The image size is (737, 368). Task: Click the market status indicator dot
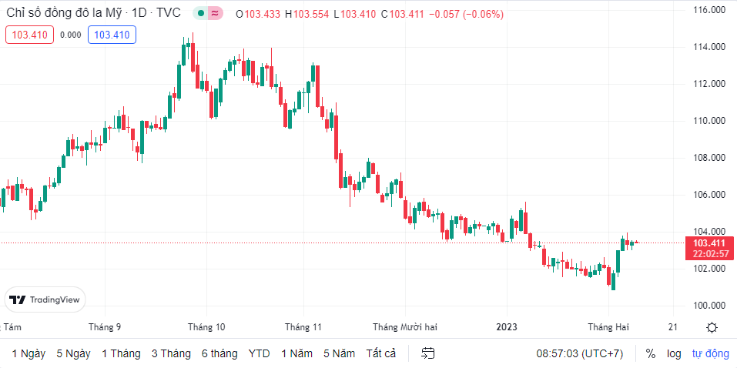pos(201,13)
